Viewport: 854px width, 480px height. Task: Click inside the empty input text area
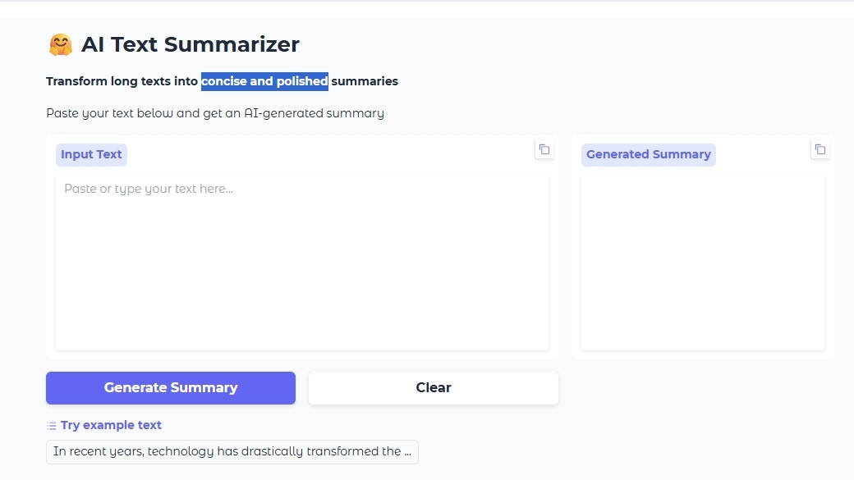[x=302, y=261]
